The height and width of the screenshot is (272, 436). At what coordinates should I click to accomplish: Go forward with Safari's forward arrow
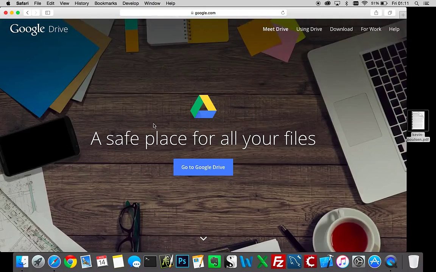pos(36,13)
